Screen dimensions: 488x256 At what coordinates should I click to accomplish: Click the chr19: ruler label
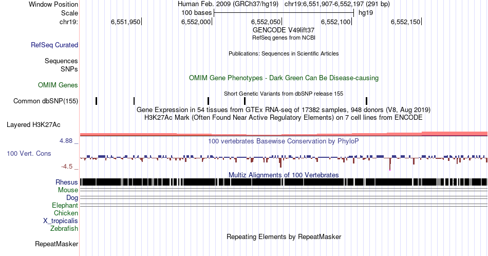69,22
